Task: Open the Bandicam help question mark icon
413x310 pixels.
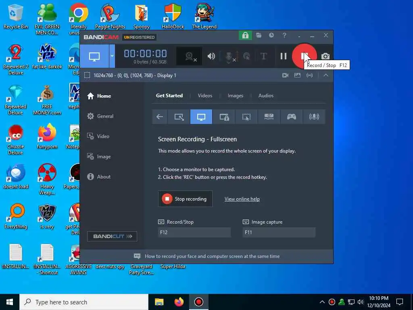Action: (x=284, y=36)
